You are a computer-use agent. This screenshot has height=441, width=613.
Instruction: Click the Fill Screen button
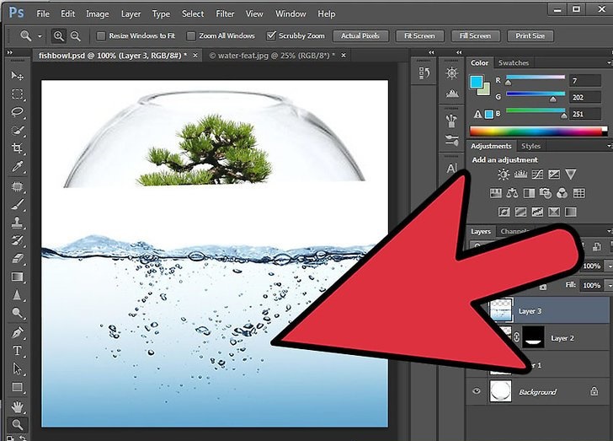pos(475,36)
